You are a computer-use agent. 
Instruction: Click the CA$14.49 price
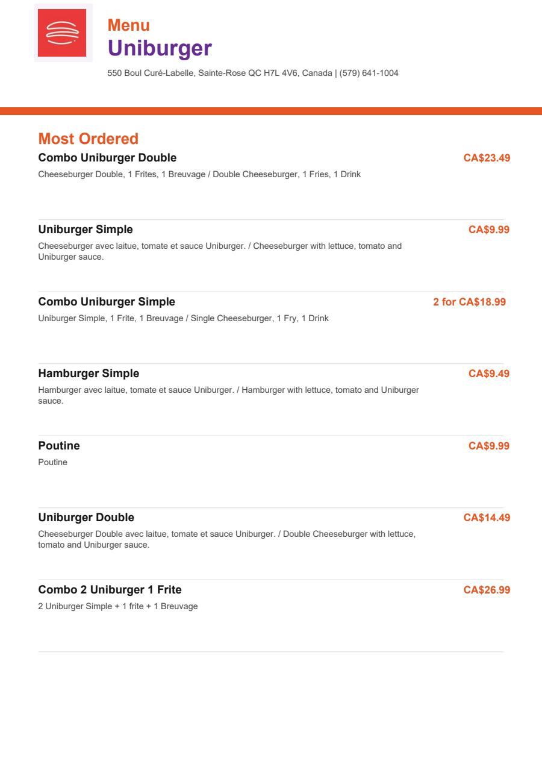[x=487, y=518]
